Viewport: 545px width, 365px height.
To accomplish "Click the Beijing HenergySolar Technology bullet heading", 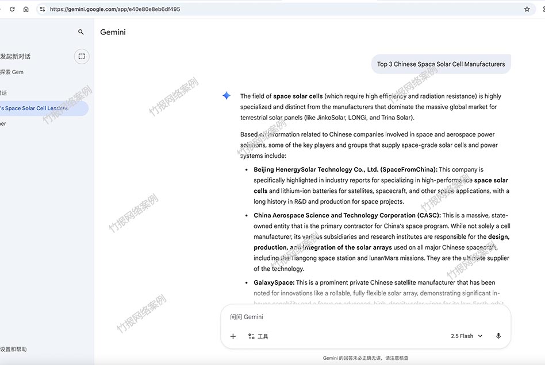I will tap(346, 170).
